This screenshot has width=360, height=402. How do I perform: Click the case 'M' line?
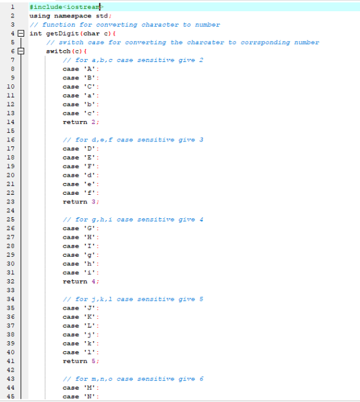(81, 388)
